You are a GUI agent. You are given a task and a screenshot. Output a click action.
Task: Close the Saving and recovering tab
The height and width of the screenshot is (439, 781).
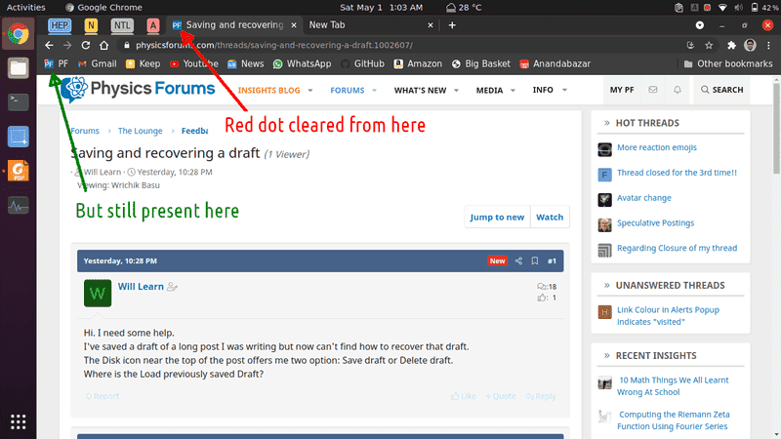294,25
